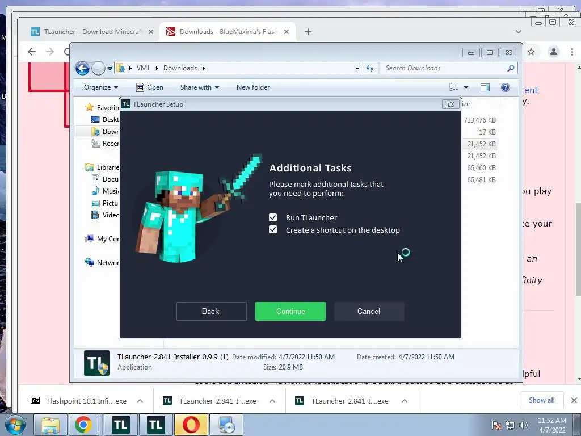Select VM1 in the address breadcrumb
581x436 pixels.
click(x=143, y=68)
